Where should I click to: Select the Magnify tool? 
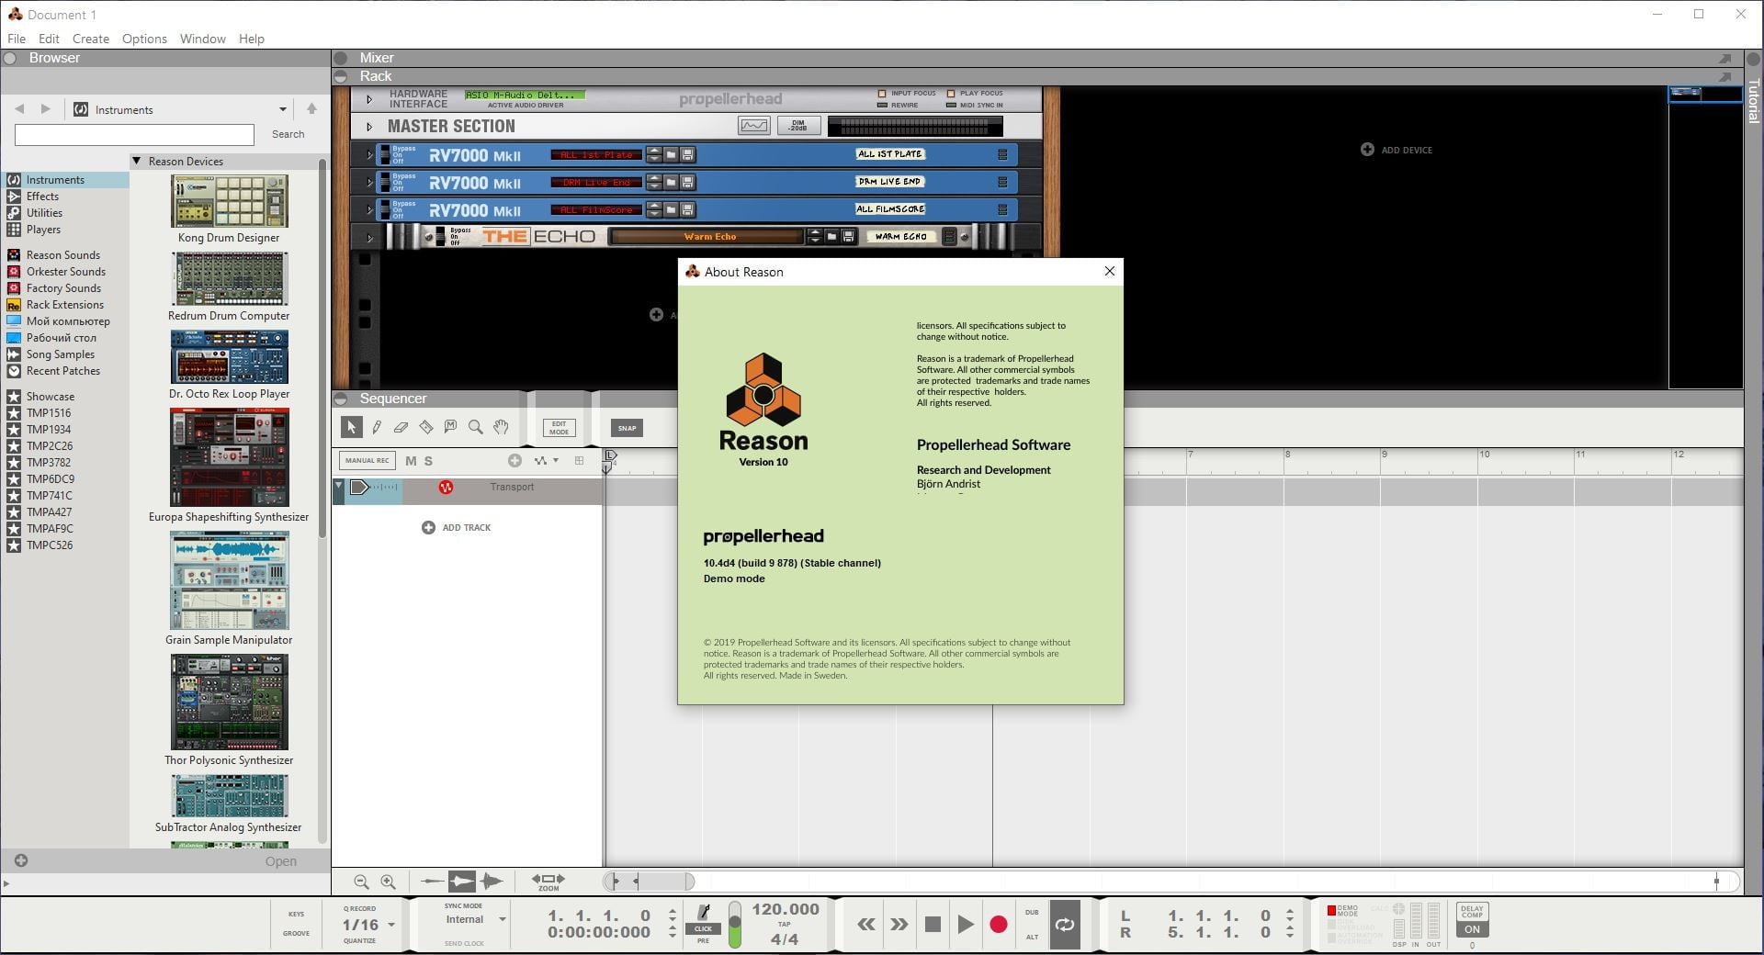pyautogui.click(x=475, y=427)
